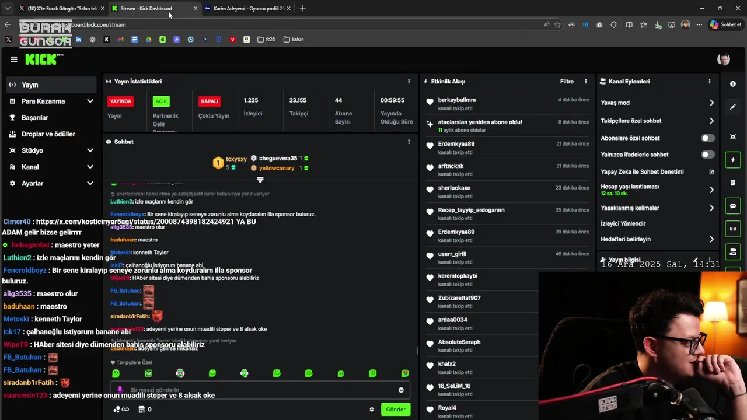
Task: Click browser favorites star icon
Action: pyautogui.click(x=557, y=24)
